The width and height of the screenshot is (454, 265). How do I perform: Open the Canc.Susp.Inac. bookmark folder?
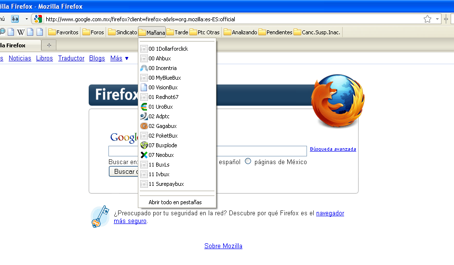[317, 32]
